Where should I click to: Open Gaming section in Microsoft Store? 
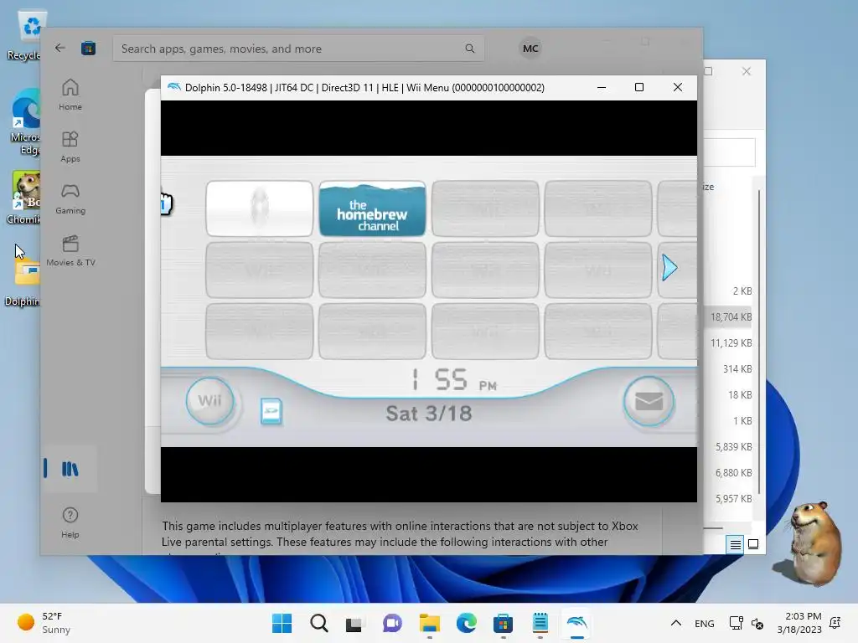[70, 198]
